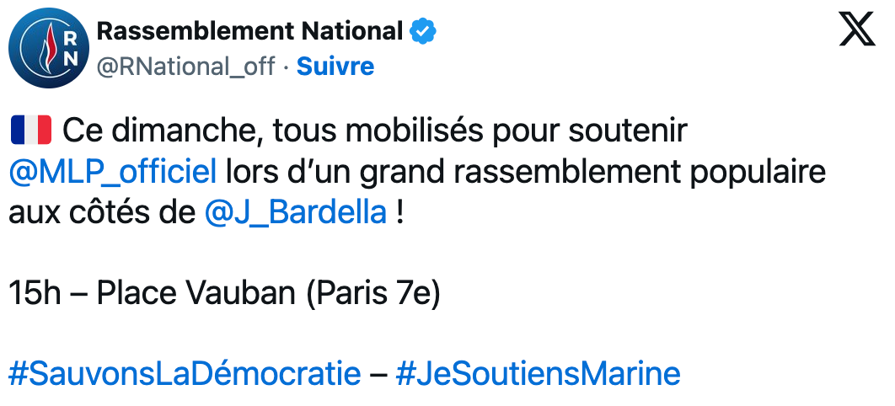Open the X logo in the corner
The image size is (895, 406).
(x=857, y=29)
